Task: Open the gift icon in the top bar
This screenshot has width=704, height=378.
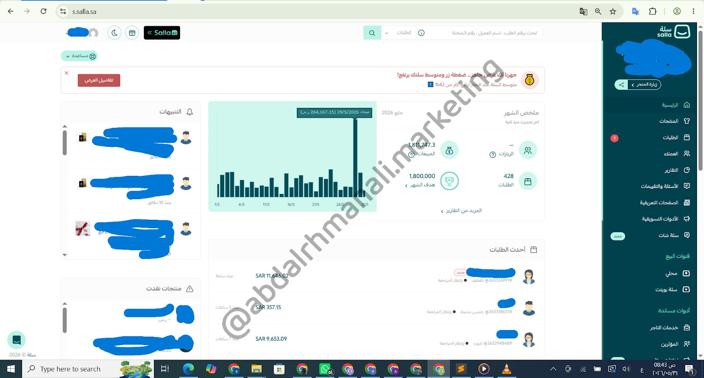Action: (x=132, y=33)
